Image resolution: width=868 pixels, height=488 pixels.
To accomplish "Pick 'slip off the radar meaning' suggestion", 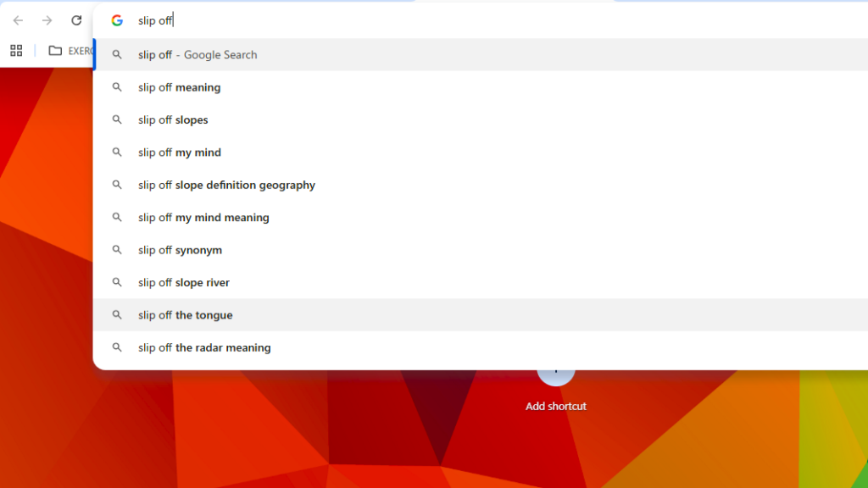I will [x=204, y=347].
